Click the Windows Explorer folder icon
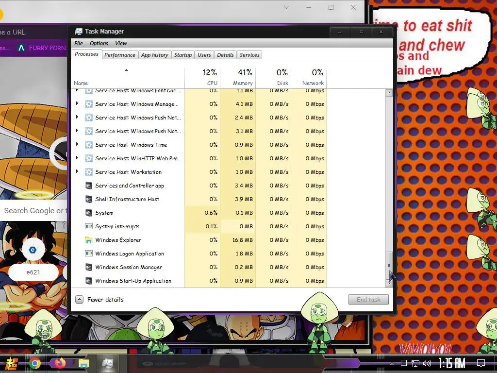Screen dimensions: 497x373 tap(89, 240)
